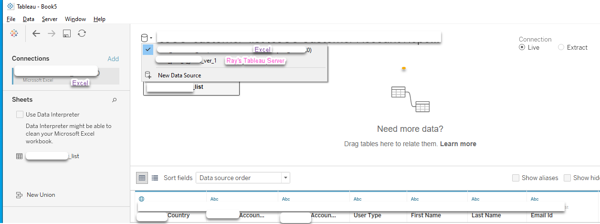Click the New Data Source cylinder icon
Screen dimensions: 600x224
coord(148,75)
